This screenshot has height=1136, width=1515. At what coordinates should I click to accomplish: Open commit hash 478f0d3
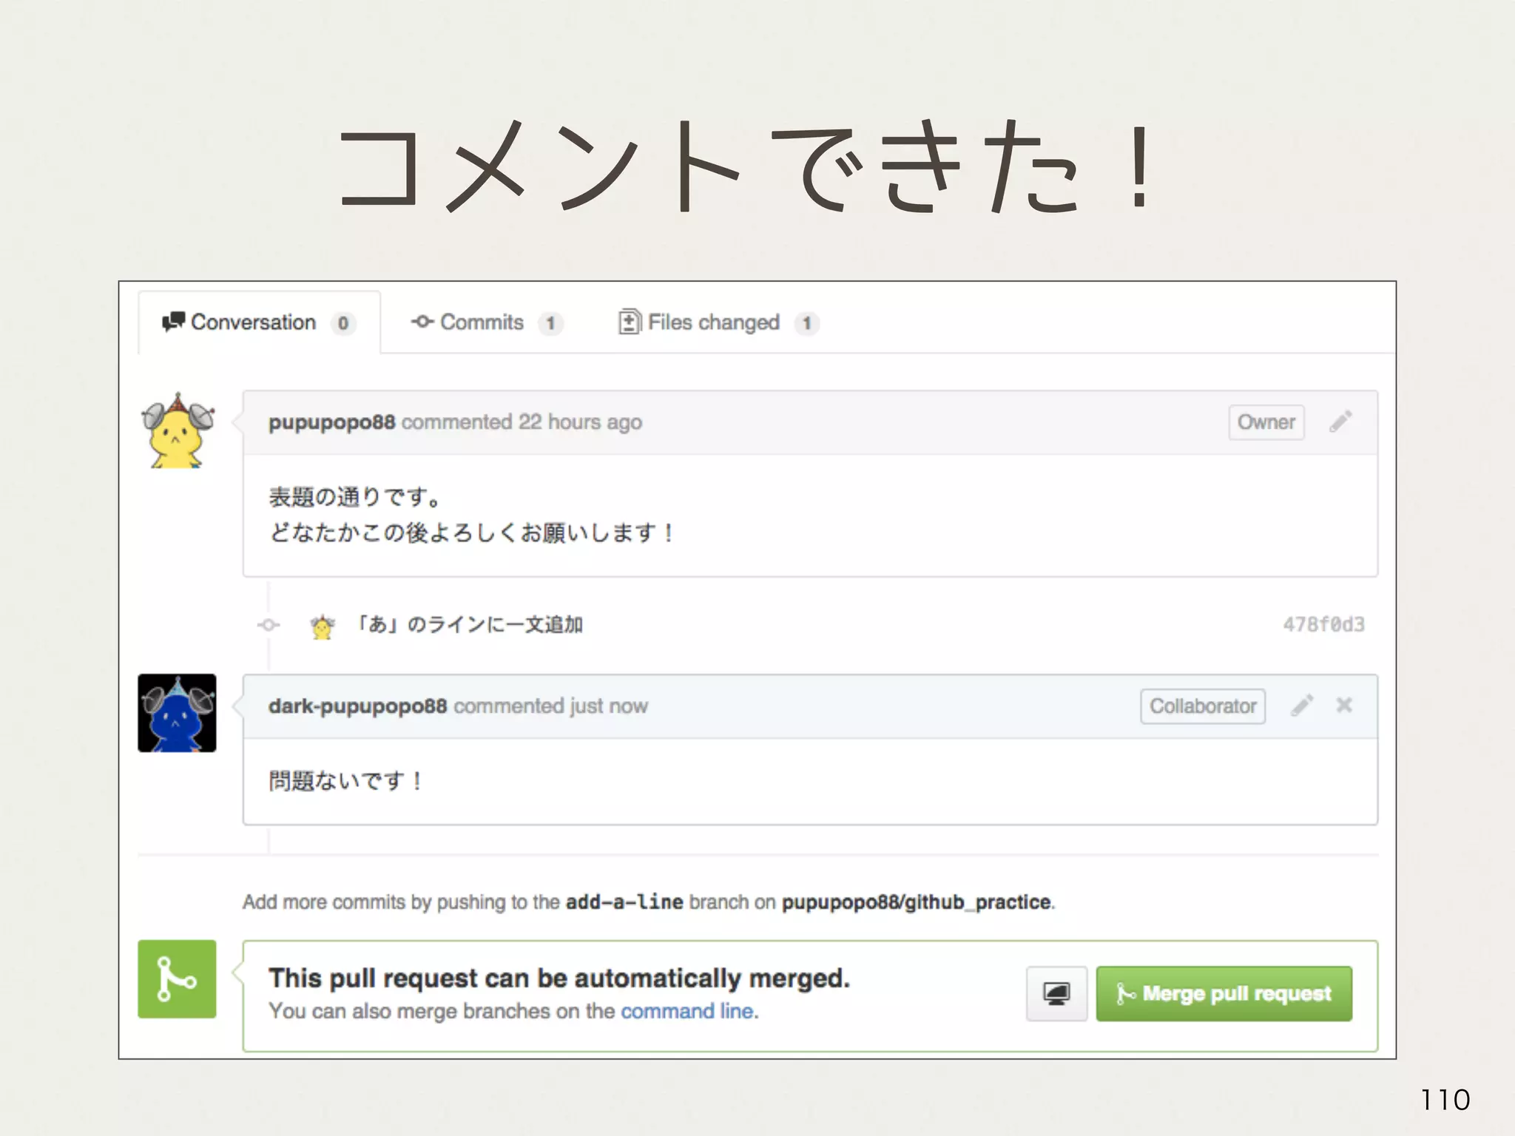[1323, 625]
